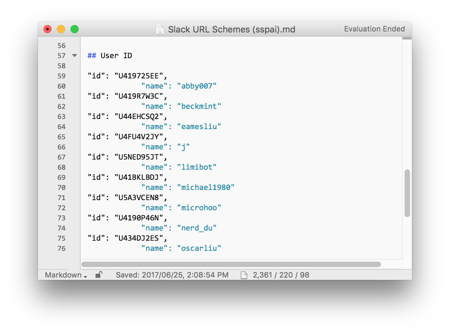Zoom window using green button
The width and height of the screenshot is (450, 334).
(x=75, y=29)
